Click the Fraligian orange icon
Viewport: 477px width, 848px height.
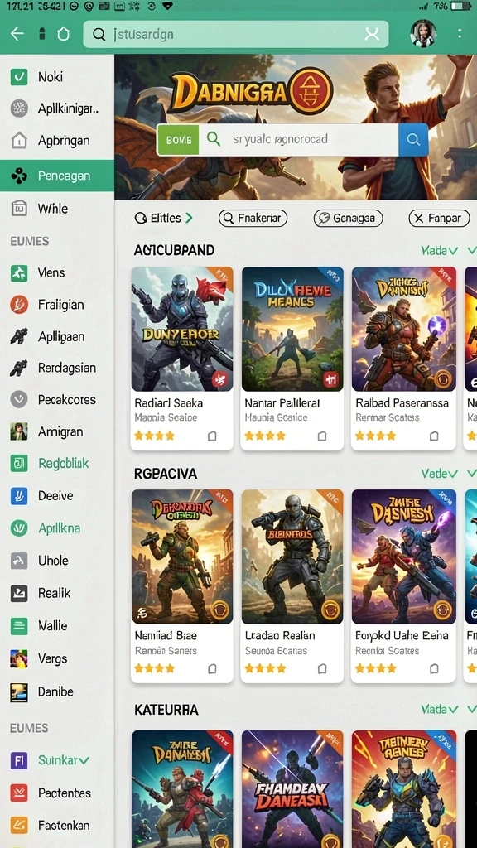click(x=19, y=305)
